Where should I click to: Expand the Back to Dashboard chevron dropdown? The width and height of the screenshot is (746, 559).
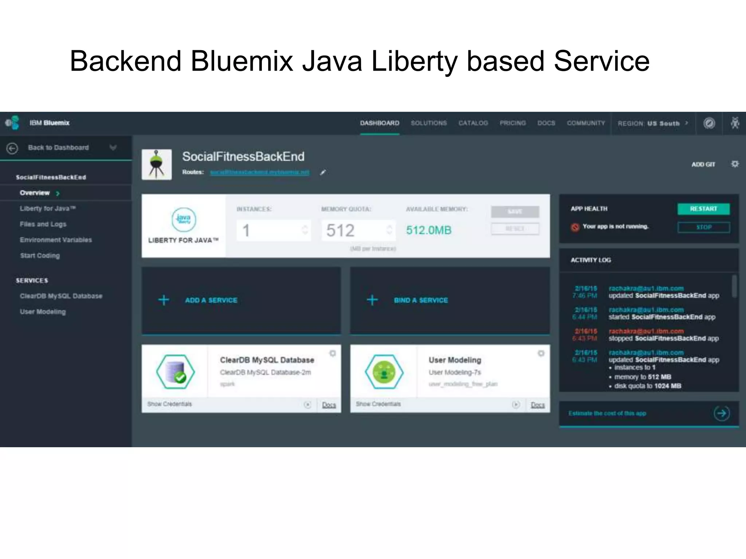pos(113,147)
